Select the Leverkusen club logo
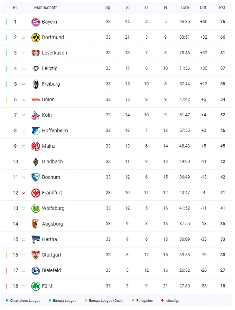 (x=35, y=53)
